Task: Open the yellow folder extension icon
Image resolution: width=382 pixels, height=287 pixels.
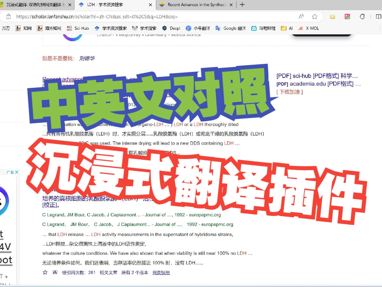Action: pyautogui.click(x=332, y=17)
